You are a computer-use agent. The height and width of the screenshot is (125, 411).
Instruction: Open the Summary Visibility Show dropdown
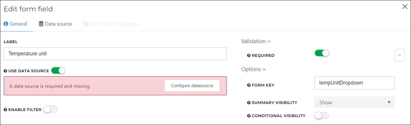[354, 102]
